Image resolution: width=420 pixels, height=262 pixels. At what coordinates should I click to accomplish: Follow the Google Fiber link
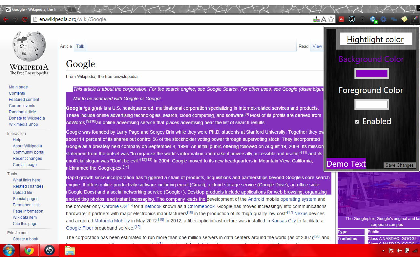[x=79, y=228]
